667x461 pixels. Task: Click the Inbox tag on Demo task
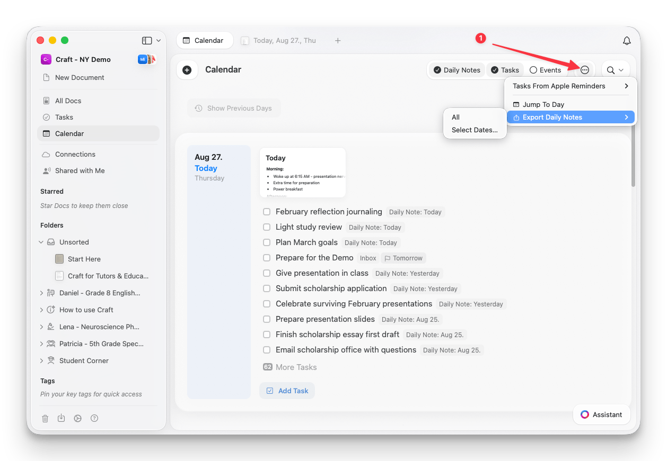[368, 258]
